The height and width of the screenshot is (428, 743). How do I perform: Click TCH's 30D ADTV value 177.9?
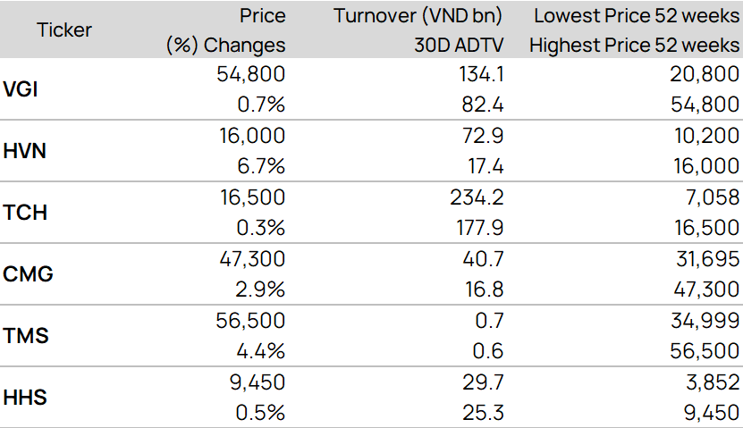coord(479,228)
